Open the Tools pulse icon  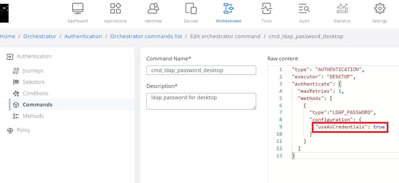tap(266, 9)
